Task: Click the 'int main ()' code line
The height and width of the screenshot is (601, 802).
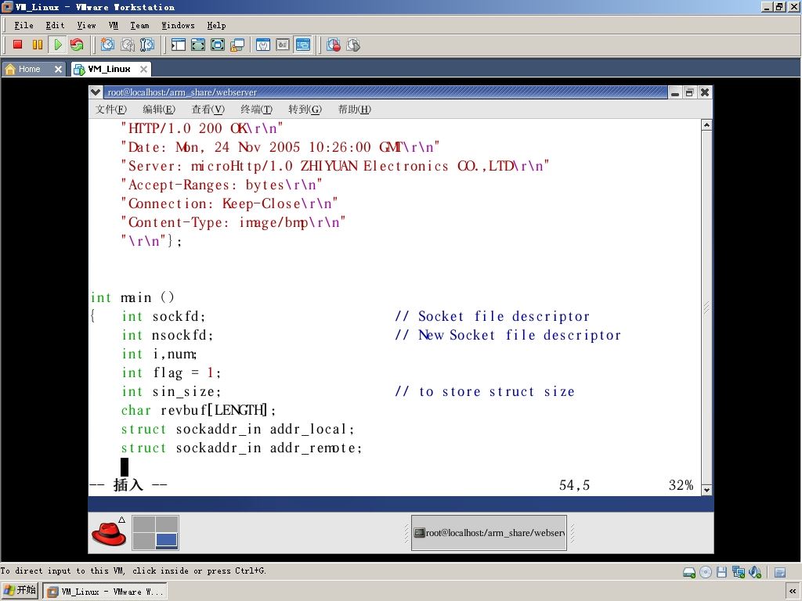Action: pos(132,297)
